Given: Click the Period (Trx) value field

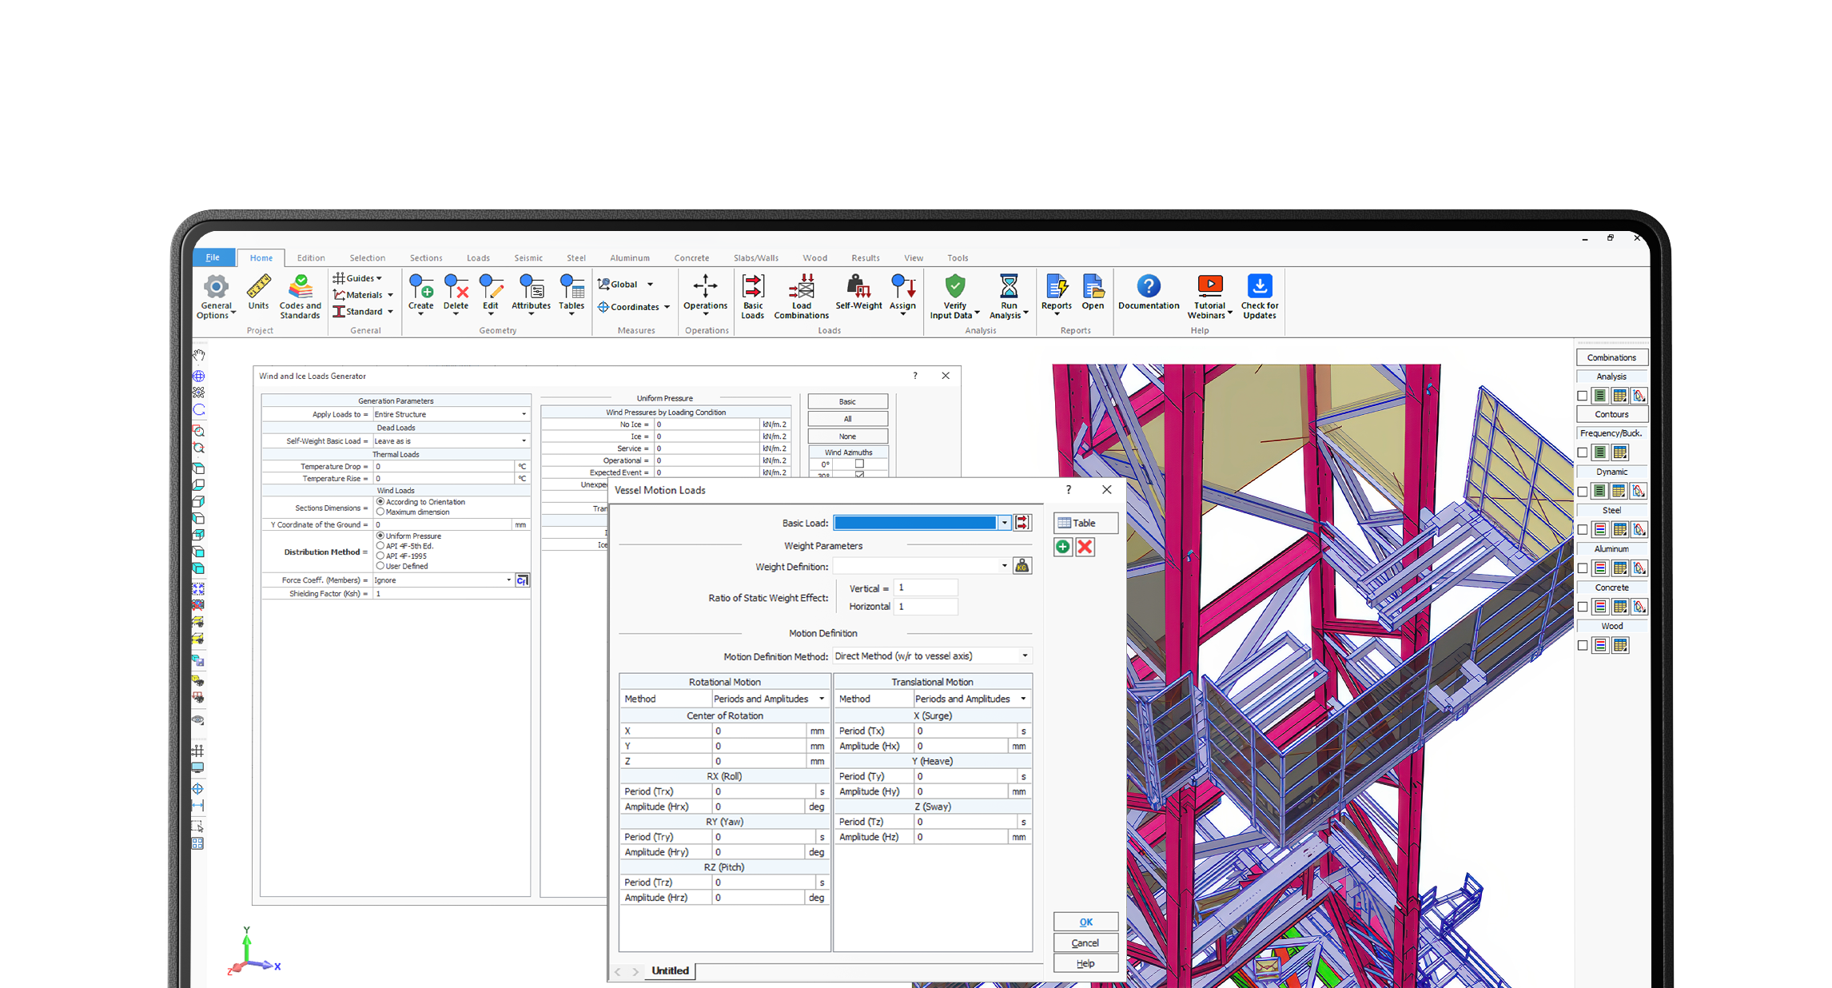Looking at the screenshot, I should click(763, 791).
